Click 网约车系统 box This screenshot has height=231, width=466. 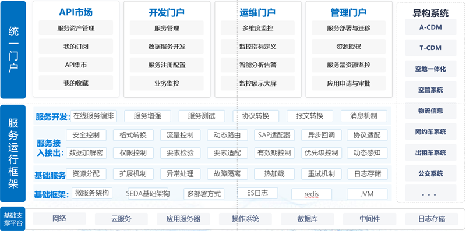coord(430,132)
